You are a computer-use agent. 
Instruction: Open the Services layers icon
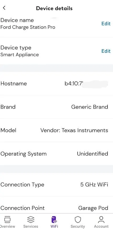click(31, 220)
